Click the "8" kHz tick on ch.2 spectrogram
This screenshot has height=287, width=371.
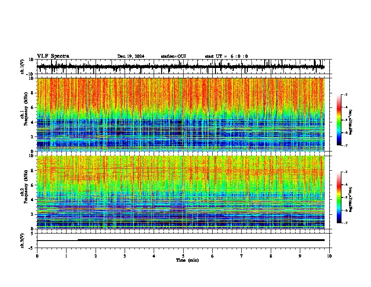pos(33,170)
